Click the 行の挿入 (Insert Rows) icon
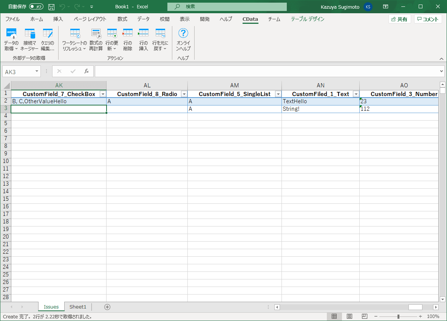The height and width of the screenshot is (321, 447). [143, 40]
